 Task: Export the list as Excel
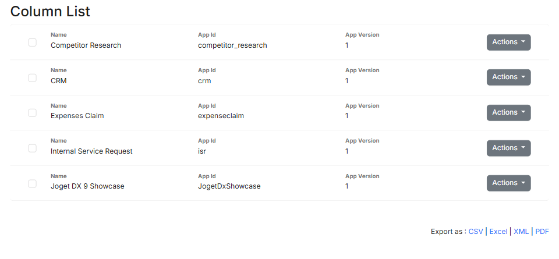[498, 232]
